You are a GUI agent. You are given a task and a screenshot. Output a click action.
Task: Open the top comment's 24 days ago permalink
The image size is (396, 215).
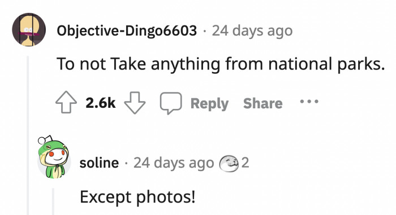coord(252,30)
